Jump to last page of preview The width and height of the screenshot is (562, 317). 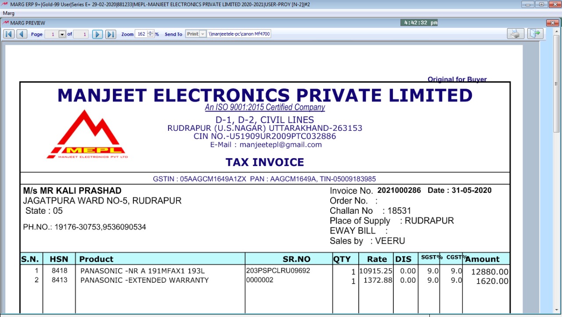click(111, 34)
